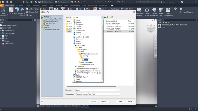Open the view menu dropdown in Save As toolbar

113,17
